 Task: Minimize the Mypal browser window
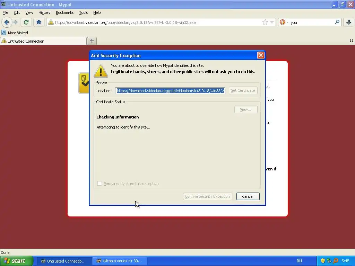coord(334,5)
